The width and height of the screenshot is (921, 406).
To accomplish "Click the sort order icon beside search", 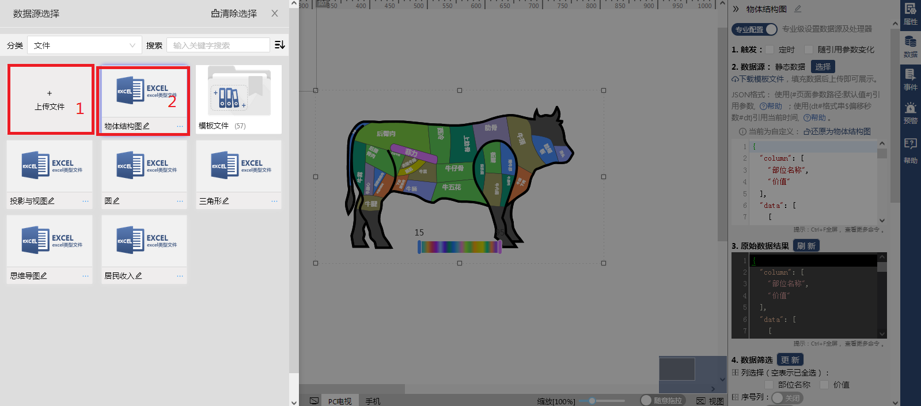I will coord(280,45).
